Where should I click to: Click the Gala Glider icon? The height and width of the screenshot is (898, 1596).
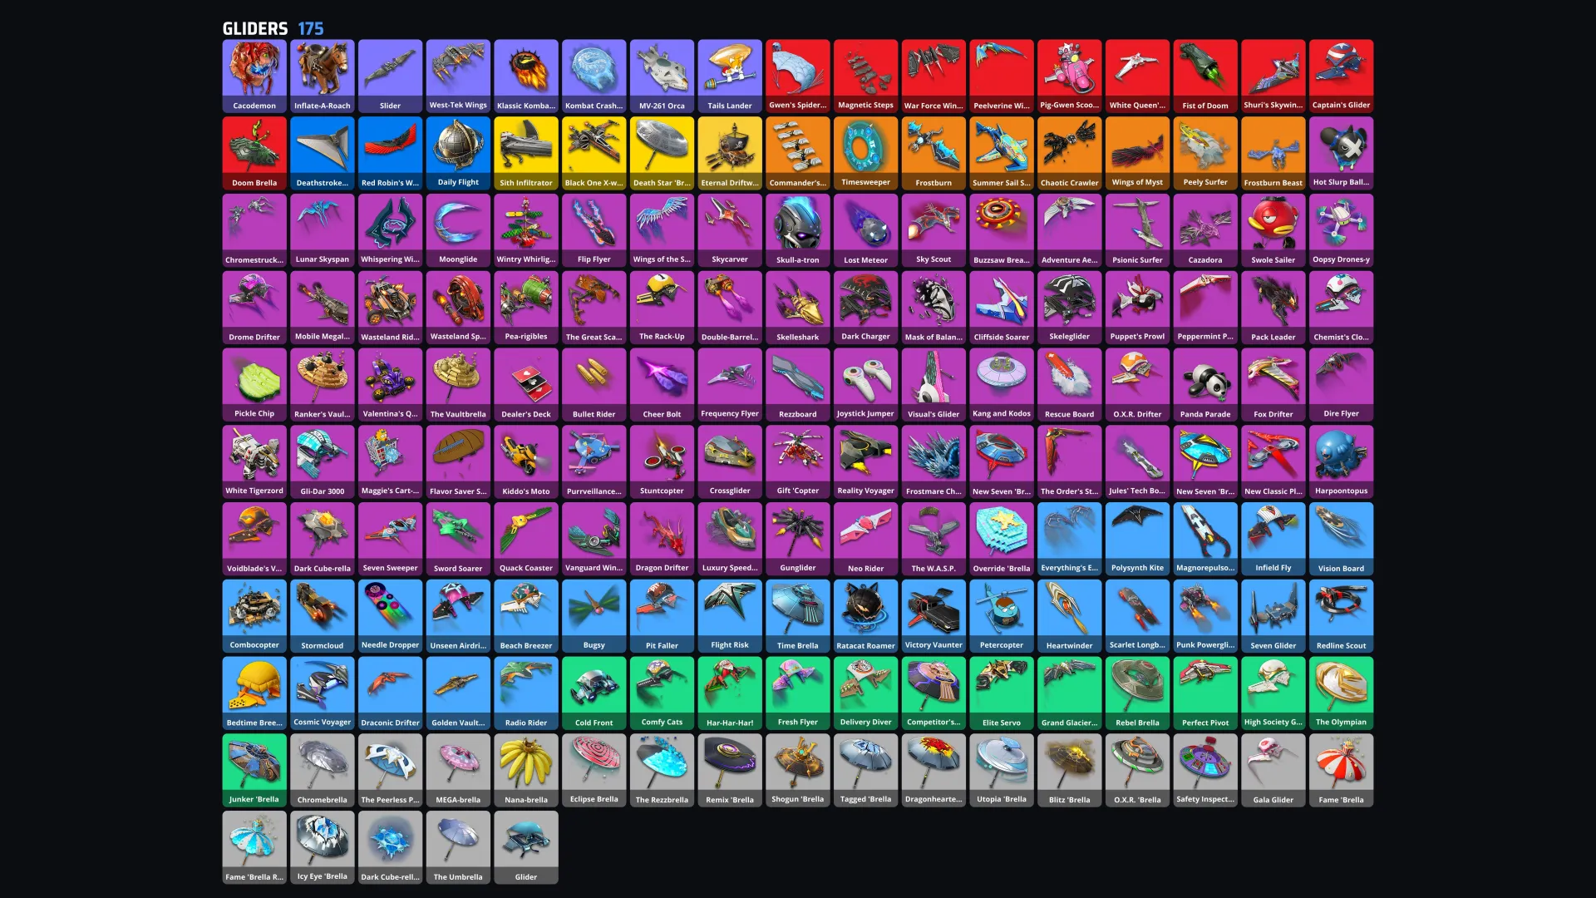(1273, 771)
